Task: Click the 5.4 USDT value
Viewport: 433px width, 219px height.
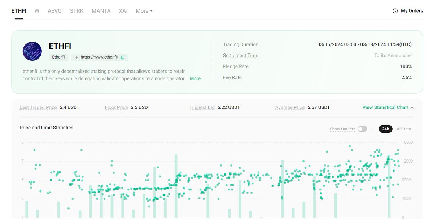Action: (69, 107)
